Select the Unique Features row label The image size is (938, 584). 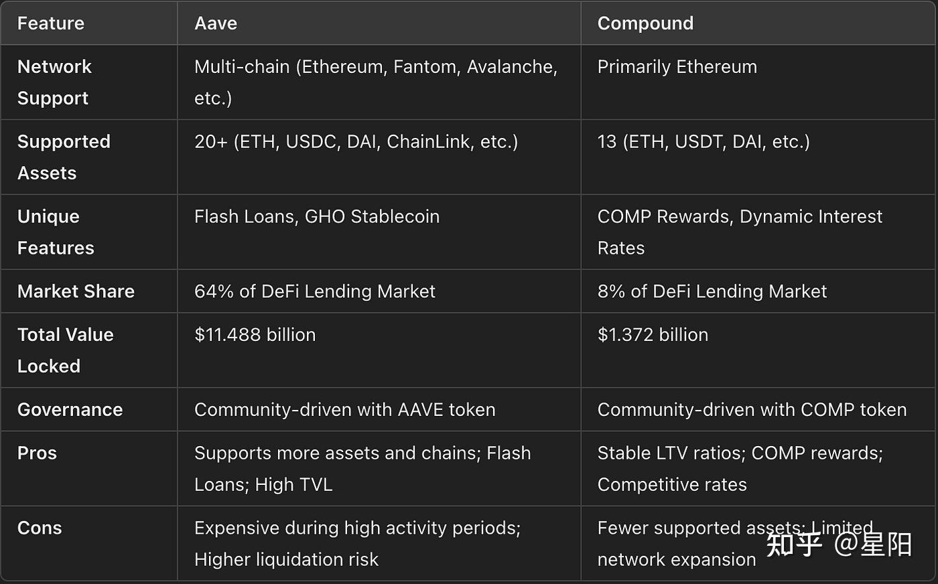[56, 232]
